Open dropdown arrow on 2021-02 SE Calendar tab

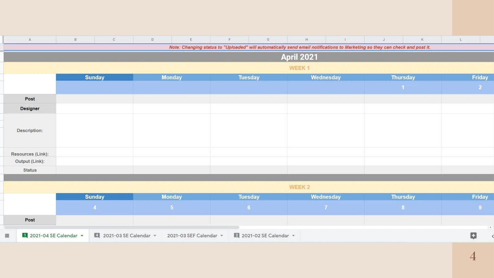tap(293, 236)
